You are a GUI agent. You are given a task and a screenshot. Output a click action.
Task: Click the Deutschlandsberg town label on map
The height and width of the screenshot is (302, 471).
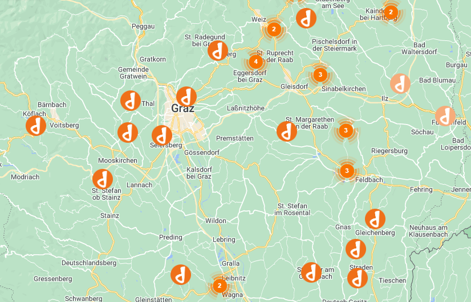[89, 263]
